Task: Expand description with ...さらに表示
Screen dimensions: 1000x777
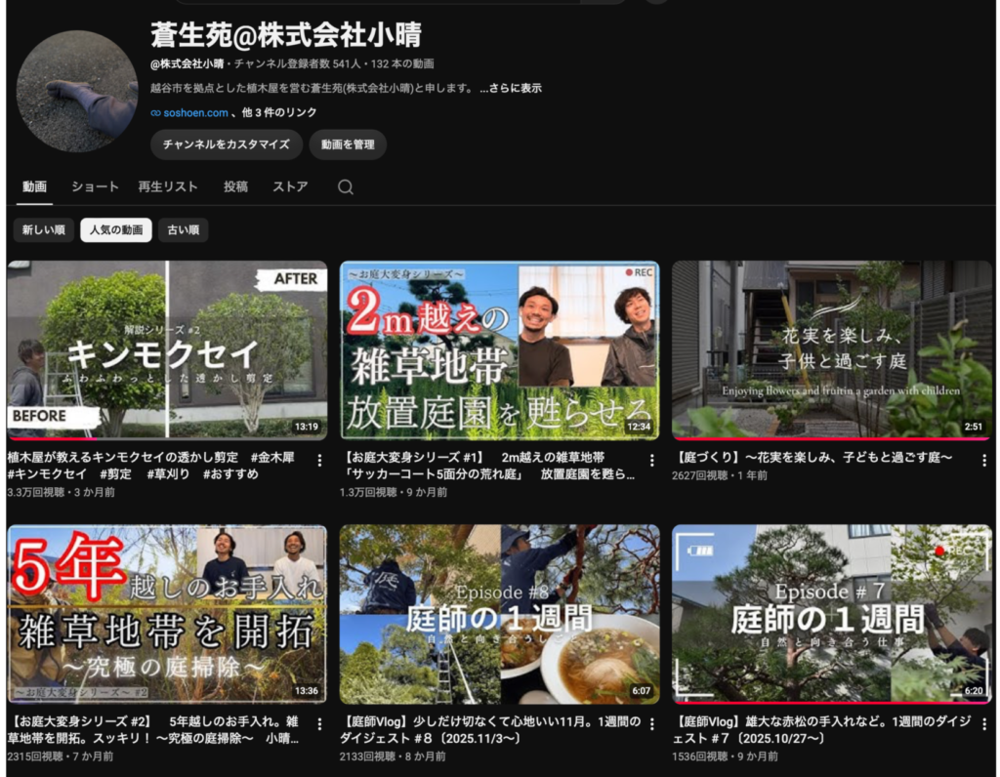Action: 511,89
